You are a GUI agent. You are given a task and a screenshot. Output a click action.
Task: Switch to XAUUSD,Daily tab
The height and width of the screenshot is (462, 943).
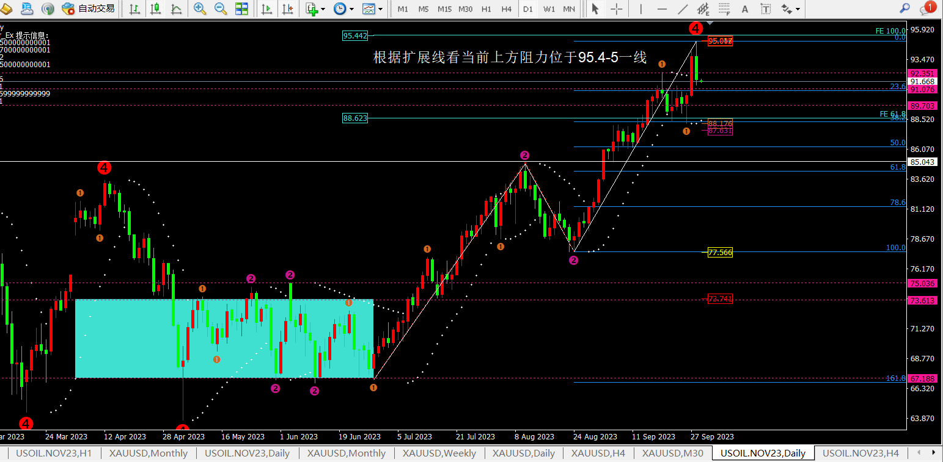point(524,453)
